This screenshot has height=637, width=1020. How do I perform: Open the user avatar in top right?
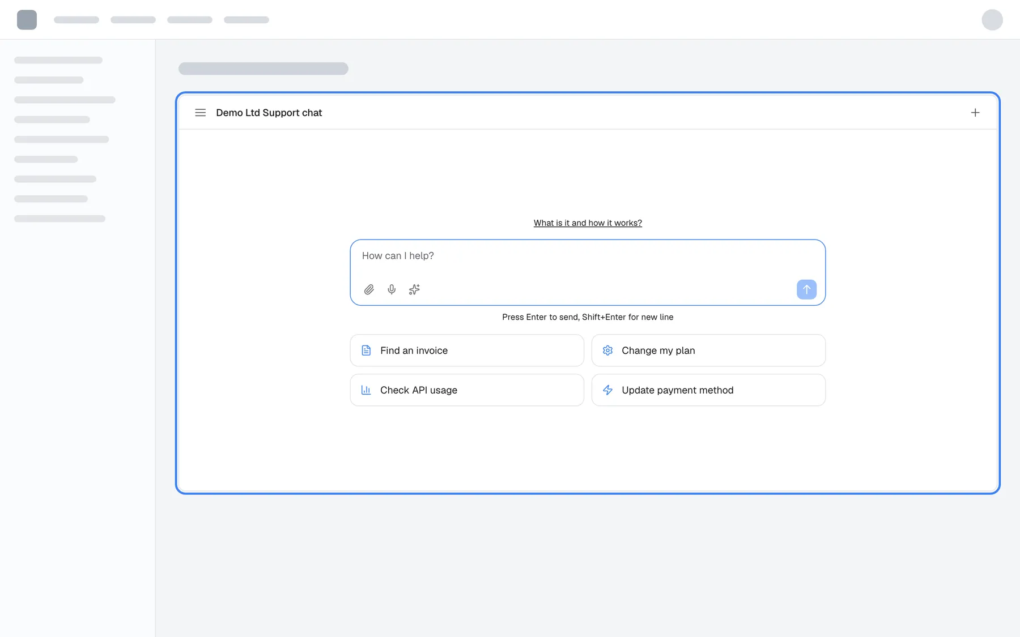992,20
